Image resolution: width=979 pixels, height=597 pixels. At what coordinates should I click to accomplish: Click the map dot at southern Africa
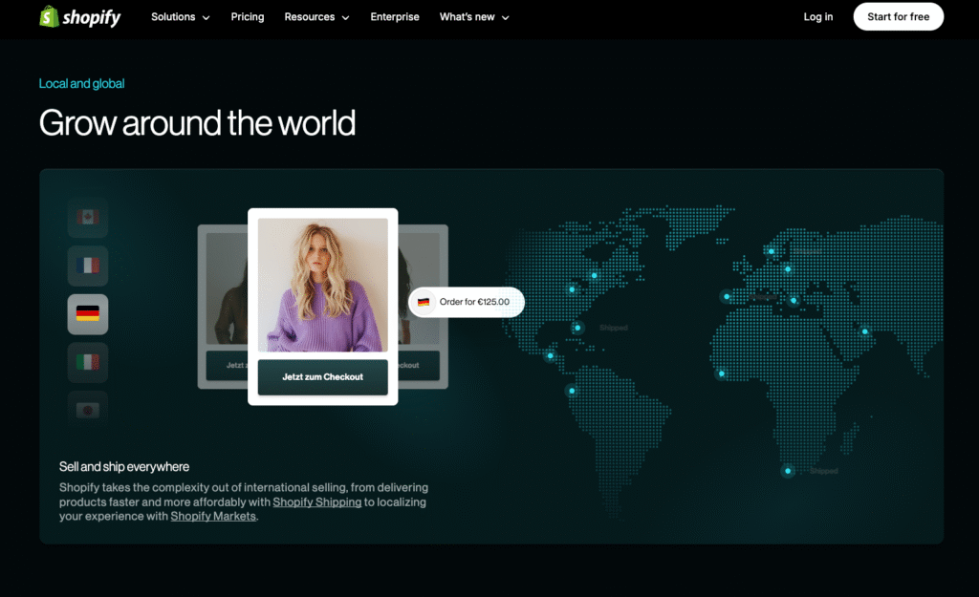click(x=788, y=471)
